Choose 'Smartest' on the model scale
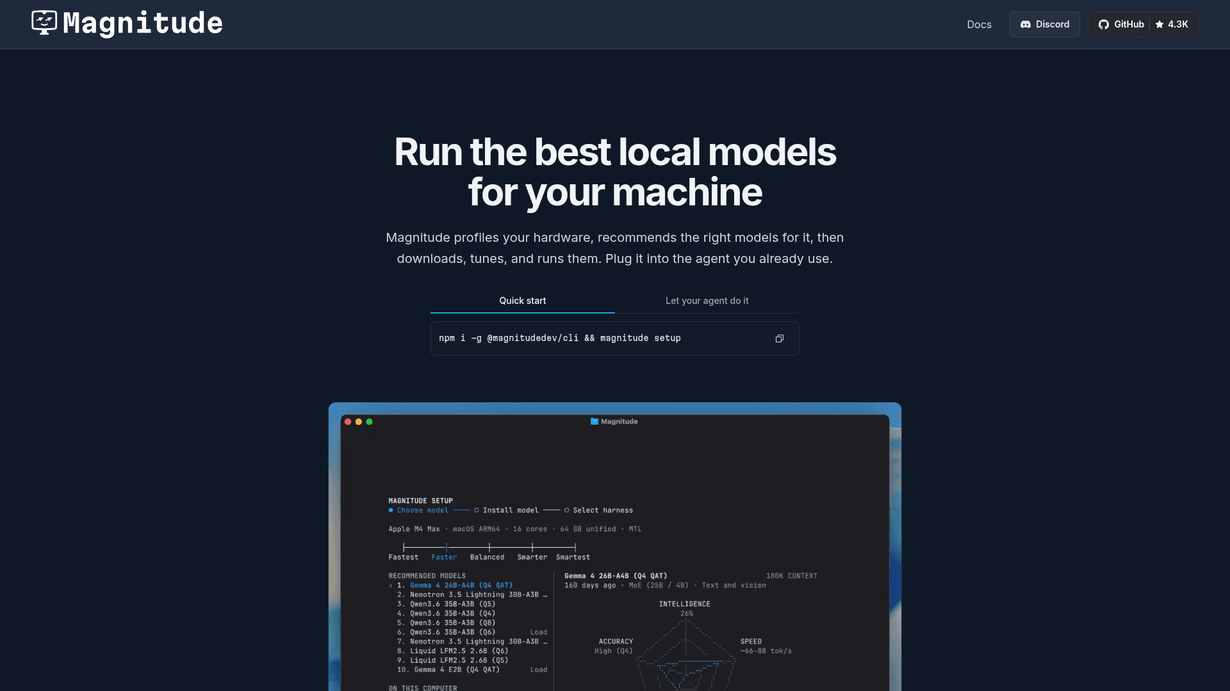 click(x=573, y=557)
